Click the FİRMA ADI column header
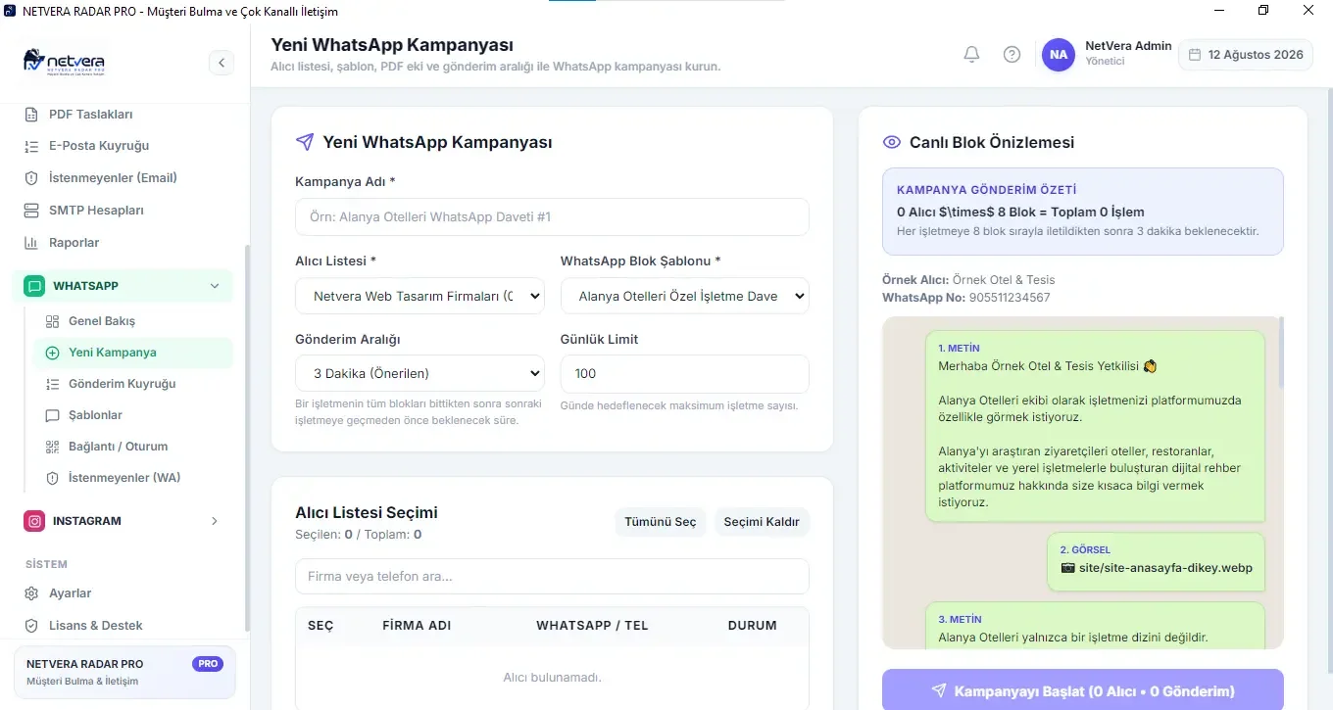The image size is (1333, 710). pyautogui.click(x=417, y=626)
